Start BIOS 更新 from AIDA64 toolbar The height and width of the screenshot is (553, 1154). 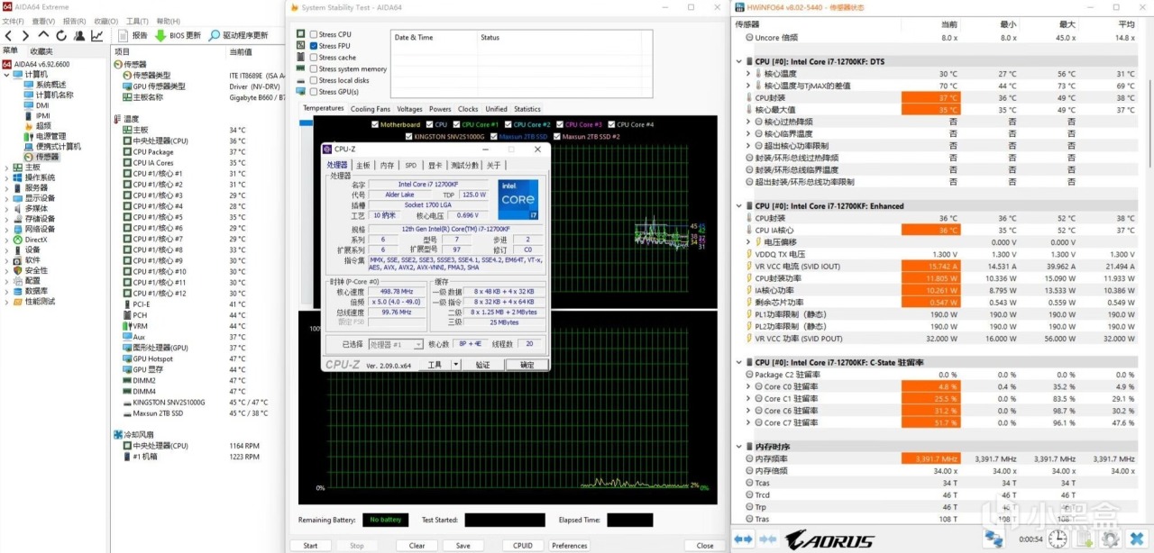click(x=179, y=36)
